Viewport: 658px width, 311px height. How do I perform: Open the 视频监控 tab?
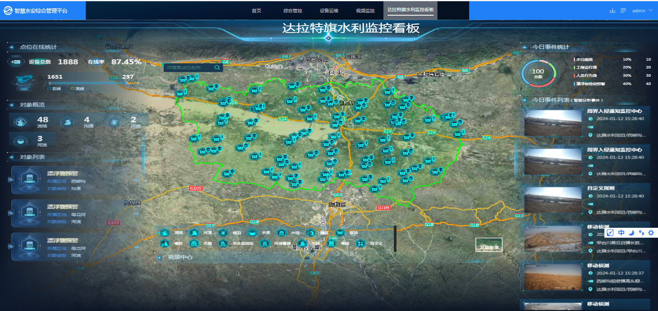click(x=365, y=11)
